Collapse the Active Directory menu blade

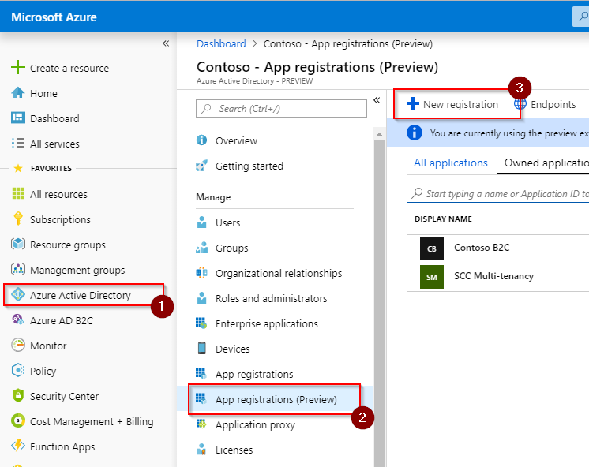point(377,100)
